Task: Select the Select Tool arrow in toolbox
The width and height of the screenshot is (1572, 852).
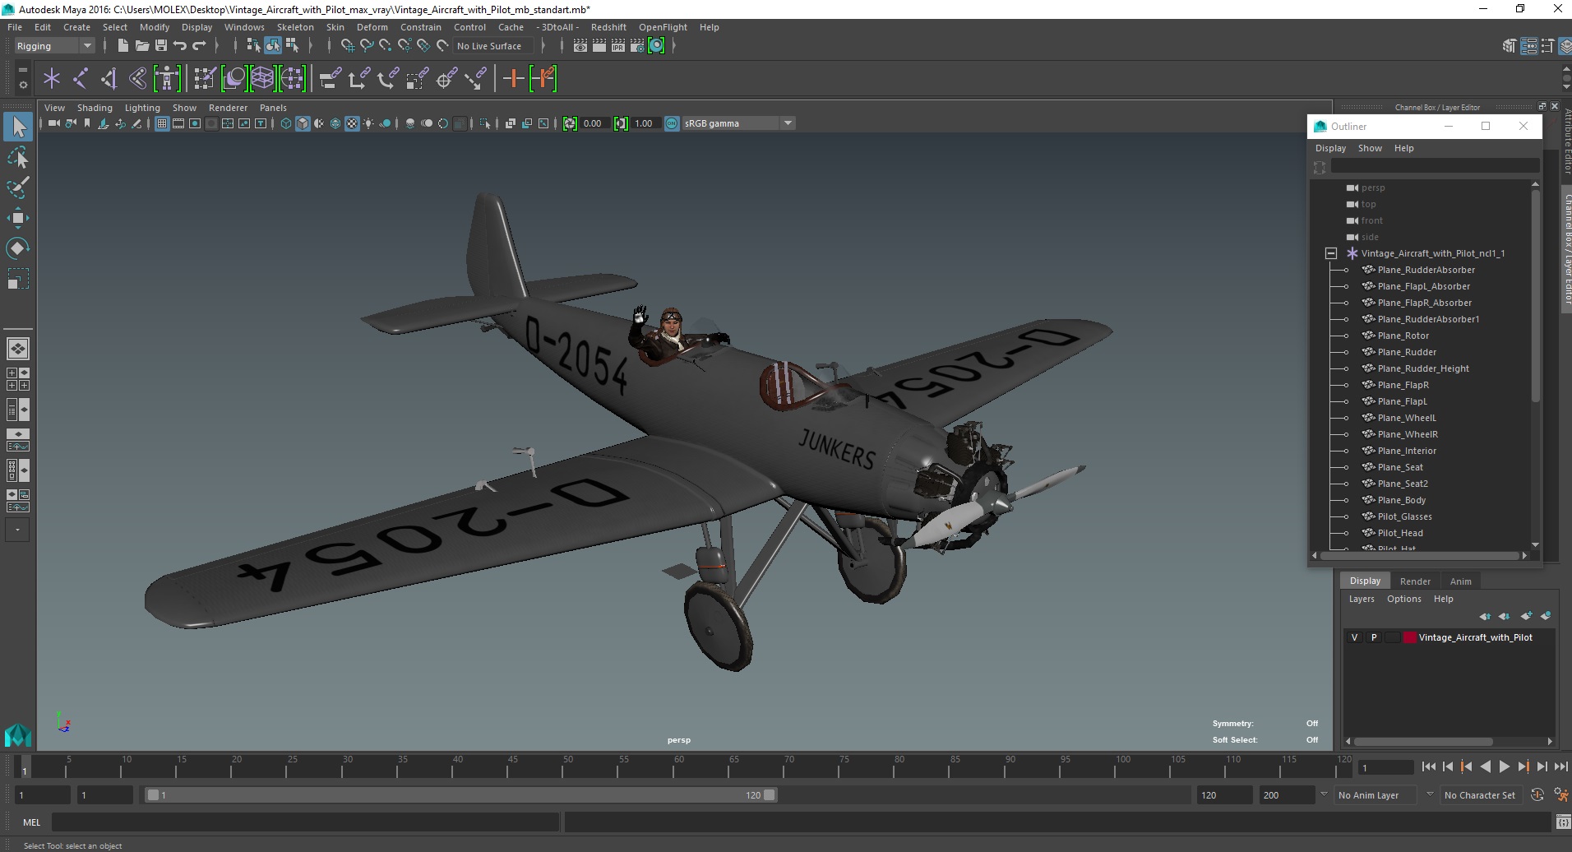Action: click(18, 127)
